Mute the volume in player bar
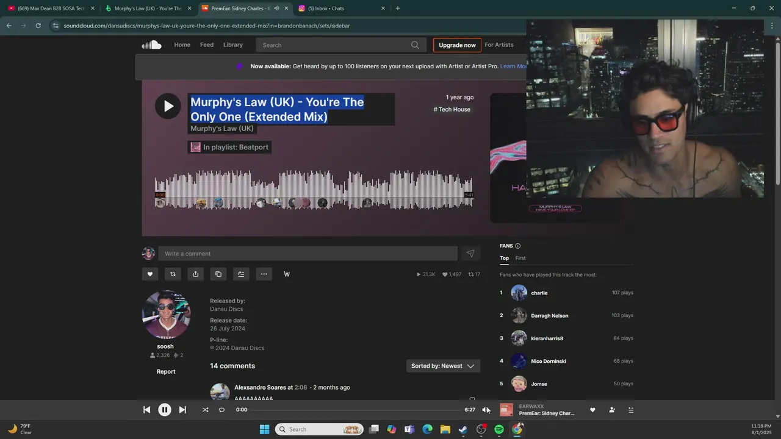 [485, 410]
